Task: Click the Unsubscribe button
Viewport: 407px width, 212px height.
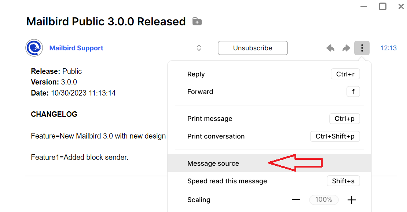Action: [253, 48]
